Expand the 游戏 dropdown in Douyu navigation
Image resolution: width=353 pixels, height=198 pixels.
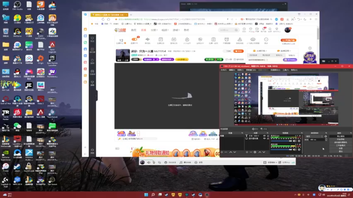pos(176,30)
